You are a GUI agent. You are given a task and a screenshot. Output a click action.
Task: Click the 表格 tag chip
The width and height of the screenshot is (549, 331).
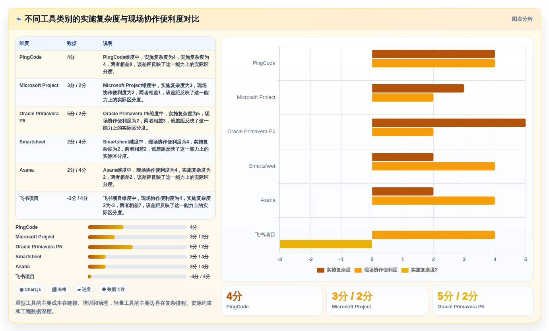pos(59,290)
